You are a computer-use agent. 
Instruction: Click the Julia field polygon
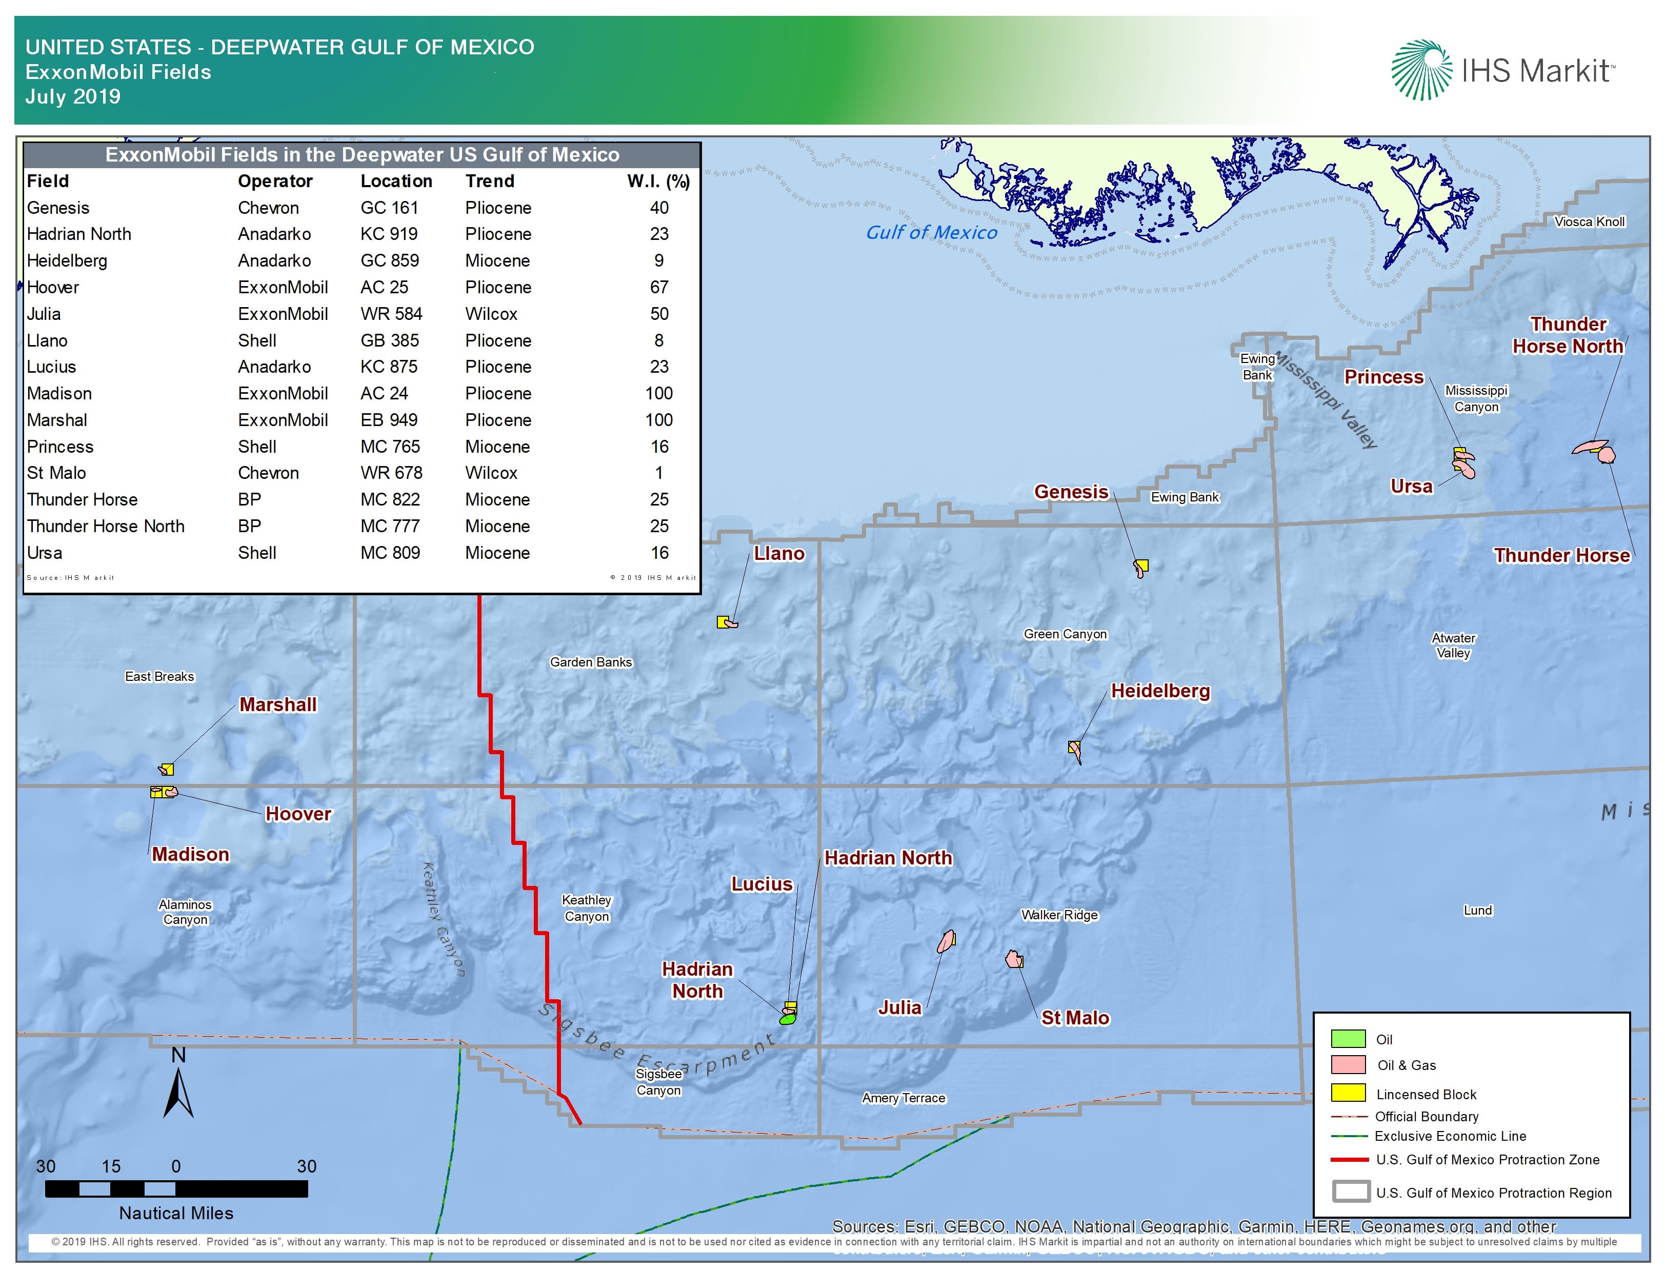947,941
